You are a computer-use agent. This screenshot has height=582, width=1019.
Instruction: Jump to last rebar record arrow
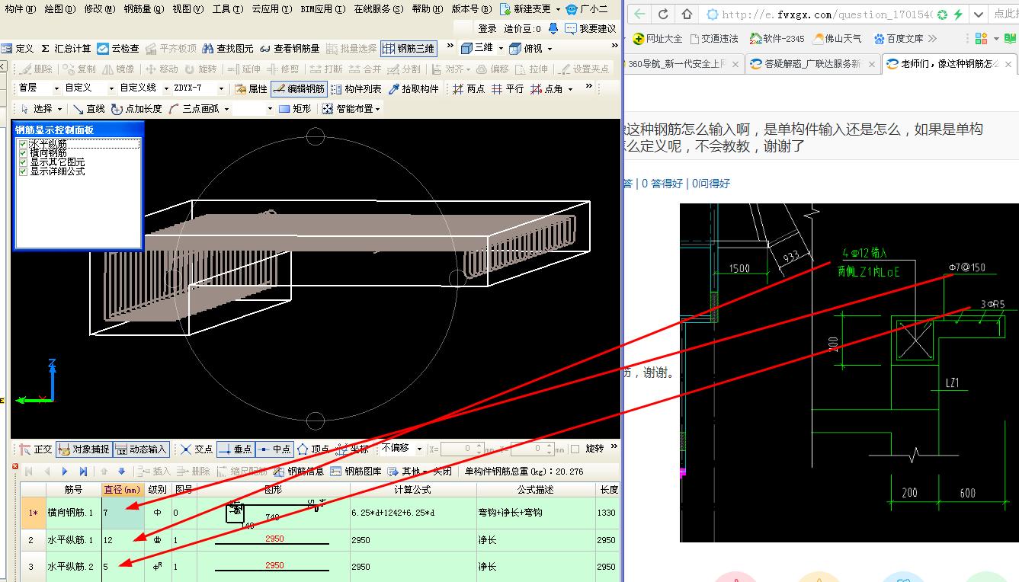[83, 472]
